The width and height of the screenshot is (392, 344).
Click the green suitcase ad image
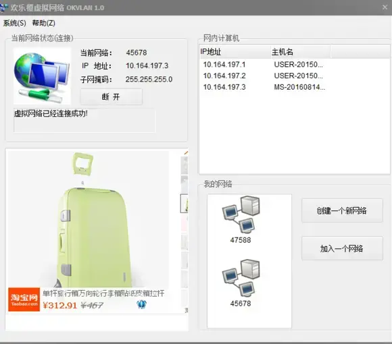point(93,219)
